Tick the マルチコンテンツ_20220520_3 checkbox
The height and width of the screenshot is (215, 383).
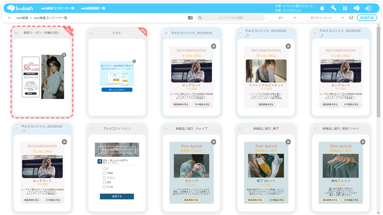[x=241, y=33]
